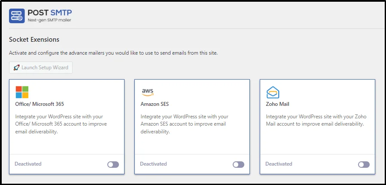Screen dimensions: 386x185
Task: Click Deactivated status in Zoho Mail card
Action: [279, 164]
